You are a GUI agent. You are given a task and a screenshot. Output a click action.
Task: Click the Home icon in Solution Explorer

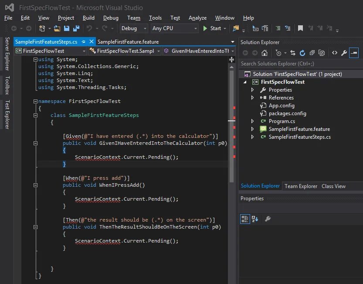(265, 53)
